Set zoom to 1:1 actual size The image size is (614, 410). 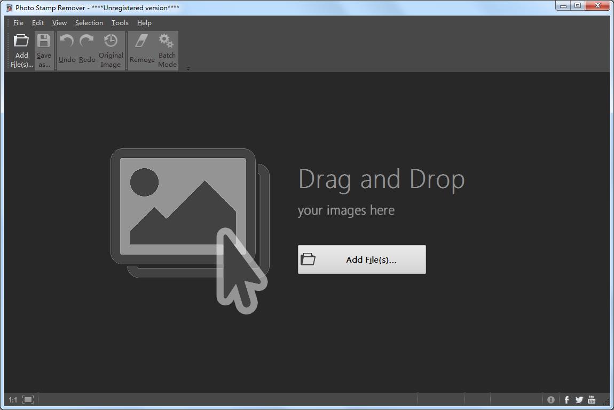(13, 399)
